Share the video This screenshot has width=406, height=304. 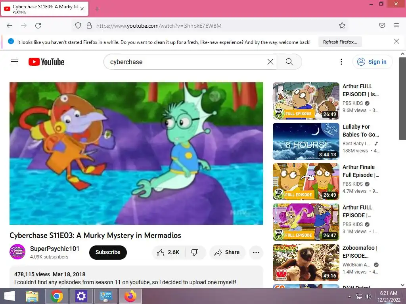click(227, 252)
